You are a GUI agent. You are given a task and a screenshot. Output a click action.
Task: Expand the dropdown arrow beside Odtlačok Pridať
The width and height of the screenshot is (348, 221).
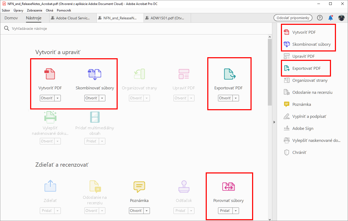191,211
